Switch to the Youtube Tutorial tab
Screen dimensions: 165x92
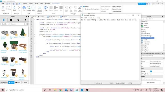click(x=38, y=17)
